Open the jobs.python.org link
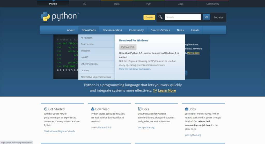This screenshot has width=265, height=144. [193, 135]
